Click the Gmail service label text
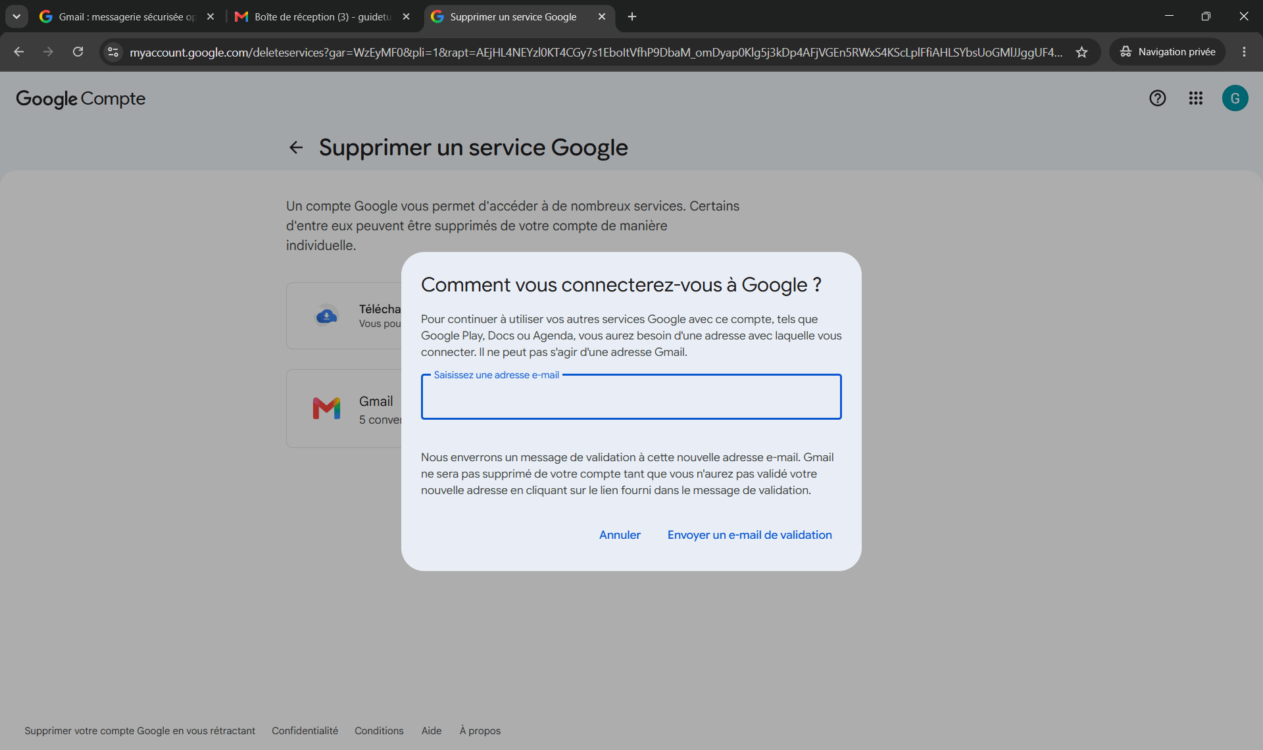This screenshot has height=750, width=1263. 376,401
